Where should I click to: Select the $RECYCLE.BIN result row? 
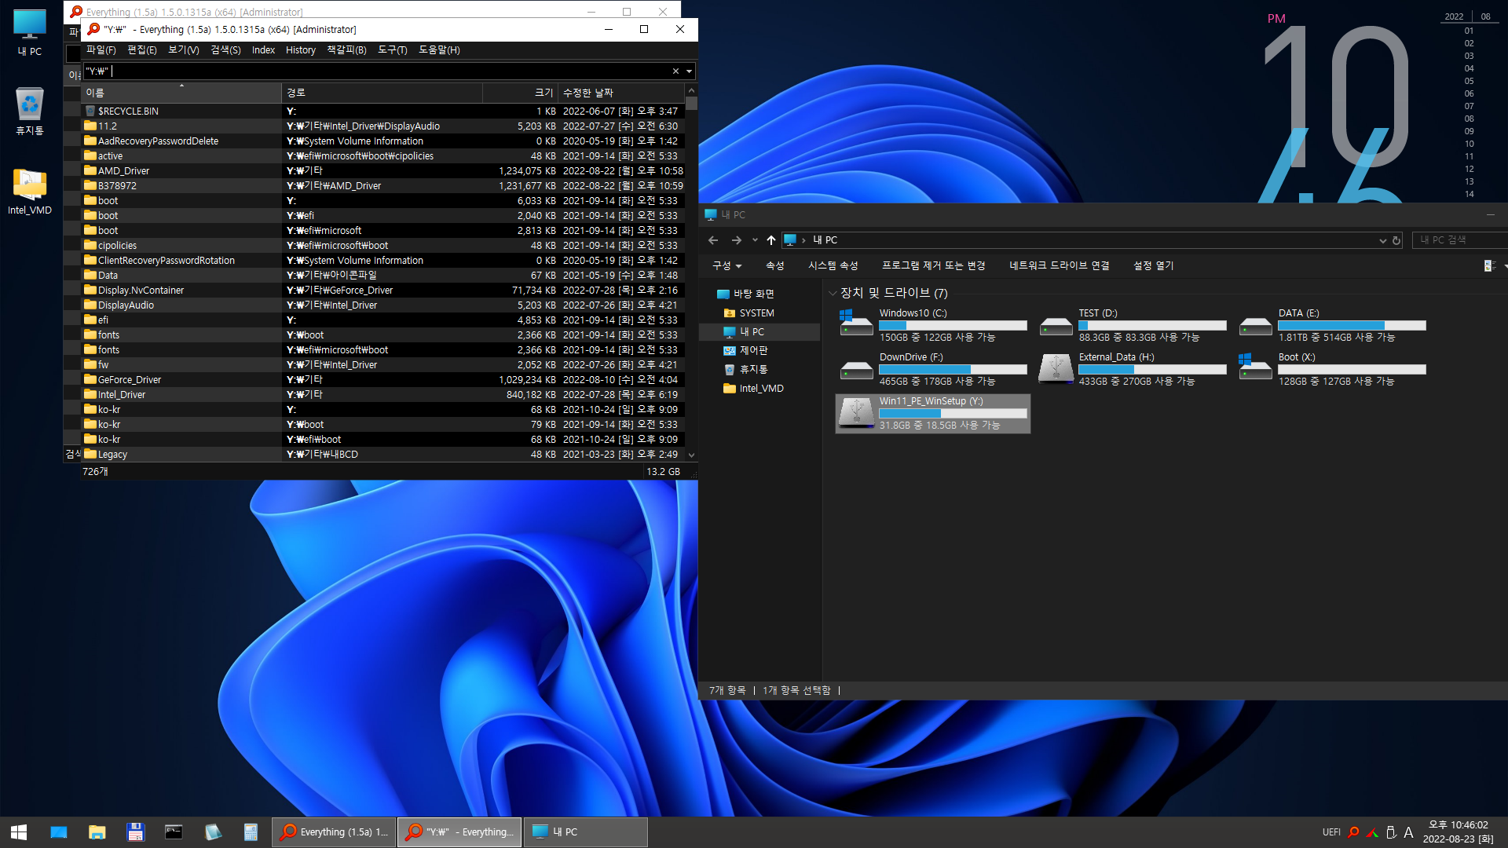[x=383, y=111]
